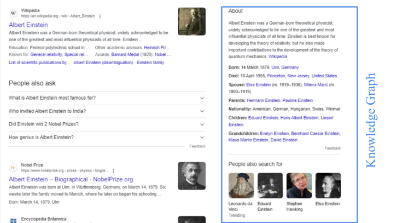Click Feedback under the About panel
The height and width of the screenshot is (223, 420).
(332, 148)
